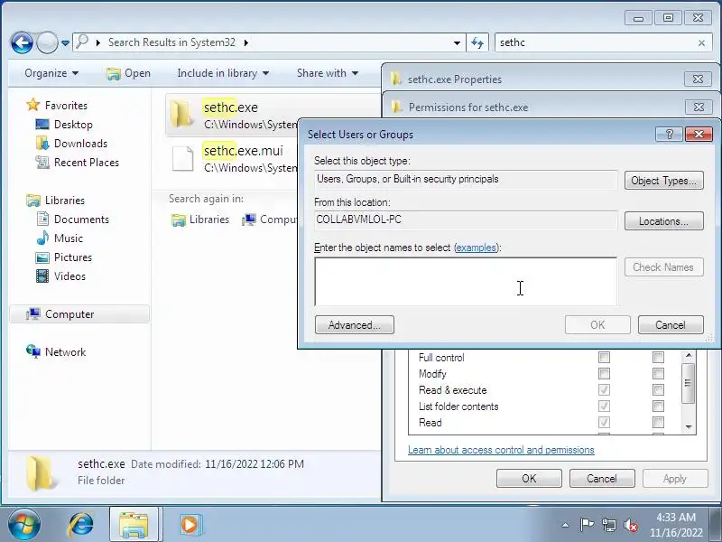Open Recent Places in Favorites
722x542 pixels.
pos(86,163)
